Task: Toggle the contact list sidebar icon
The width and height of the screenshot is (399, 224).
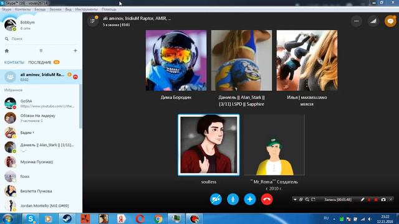Action: coord(93,21)
